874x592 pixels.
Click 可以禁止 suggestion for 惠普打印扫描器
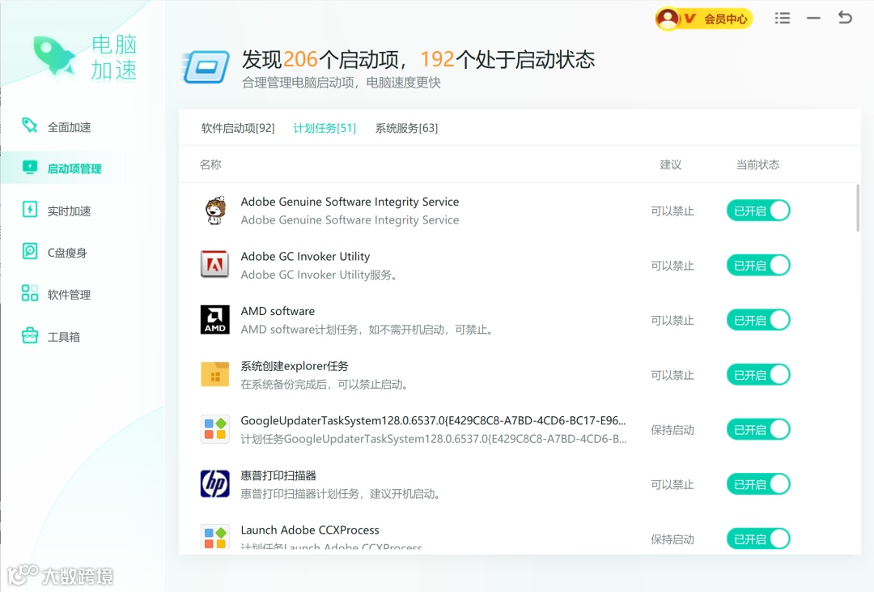click(672, 484)
